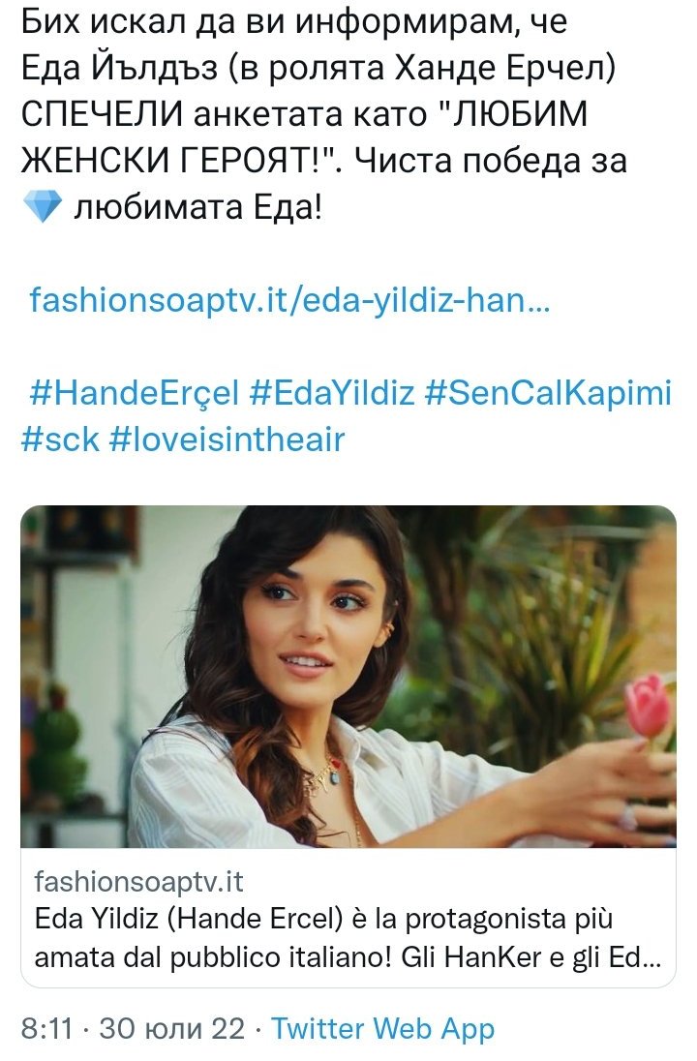
Task: Open the #SenCalKapimi hashtag
Action: point(548,392)
